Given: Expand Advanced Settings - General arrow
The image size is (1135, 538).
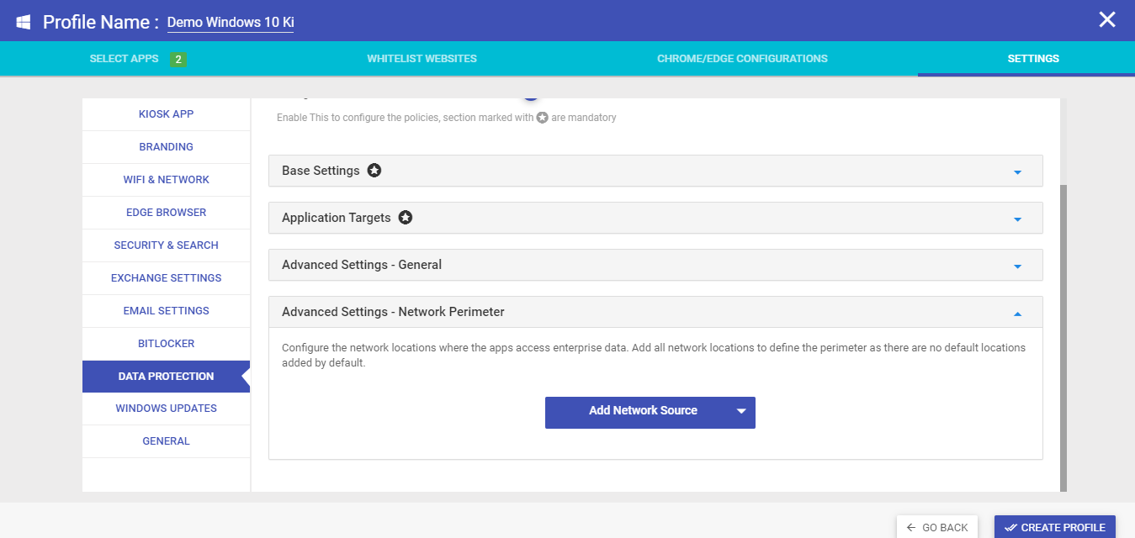Looking at the screenshot, I should coord(1017,266).
